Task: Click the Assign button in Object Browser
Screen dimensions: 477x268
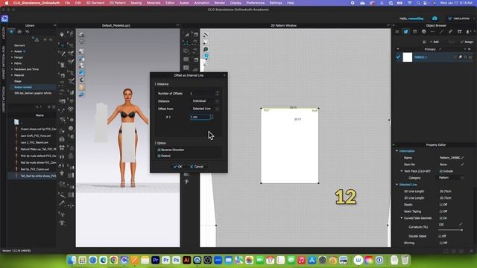Action: [467, 42]
